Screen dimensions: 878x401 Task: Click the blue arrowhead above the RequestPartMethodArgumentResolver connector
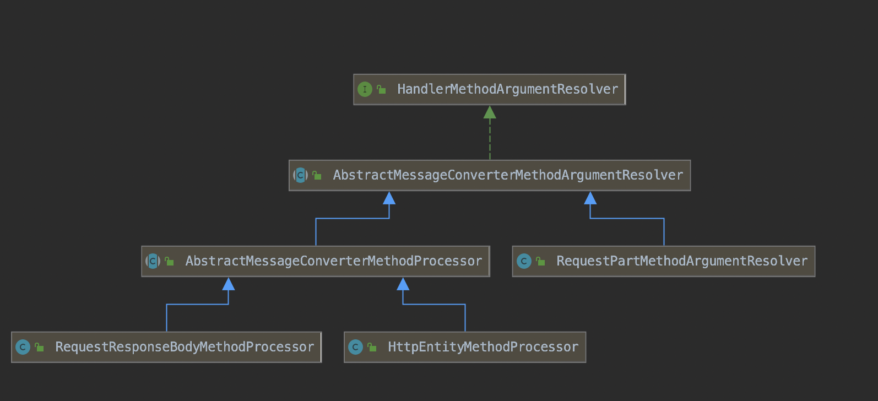click(x=590, y=198)
